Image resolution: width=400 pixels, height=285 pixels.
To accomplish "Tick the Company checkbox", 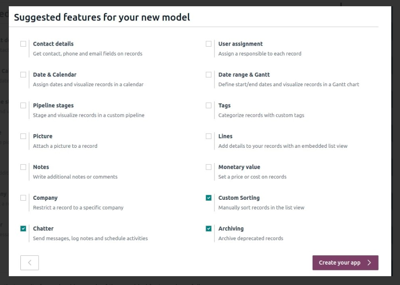I will click(x=23, y=198).
